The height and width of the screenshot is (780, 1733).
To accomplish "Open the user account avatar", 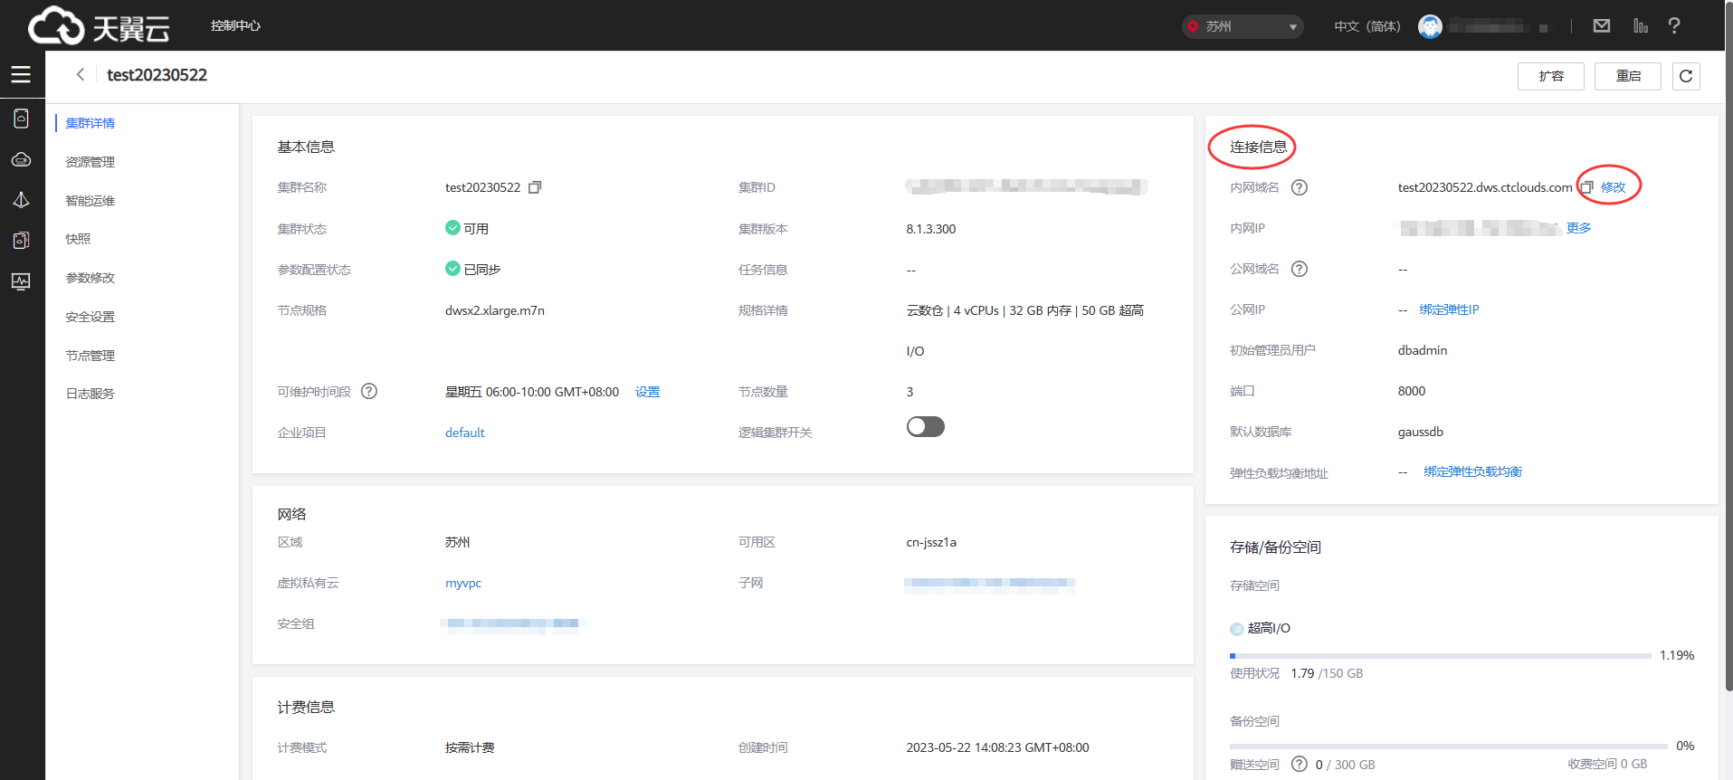I will coord(1430,26).
